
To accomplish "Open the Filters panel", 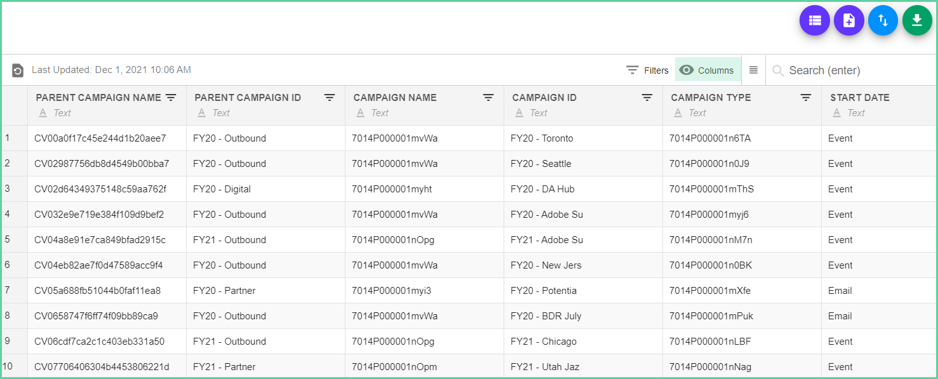I will click(647, 70).
